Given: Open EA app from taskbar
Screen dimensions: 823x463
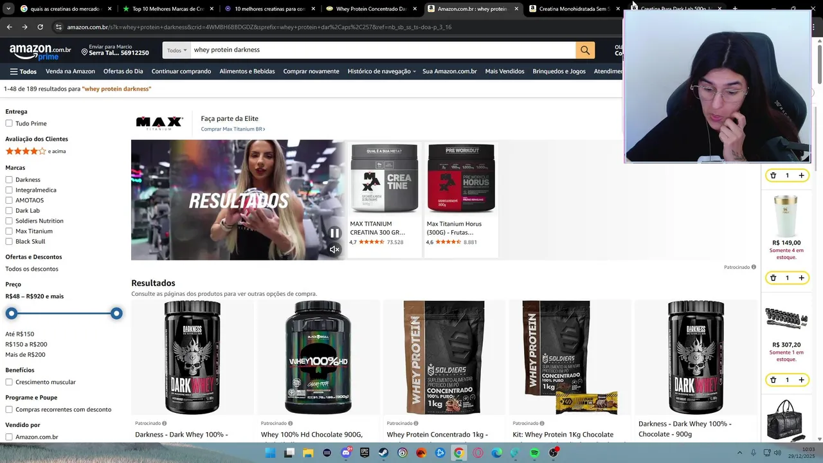Looking at the screenshot, I should 421,453.
